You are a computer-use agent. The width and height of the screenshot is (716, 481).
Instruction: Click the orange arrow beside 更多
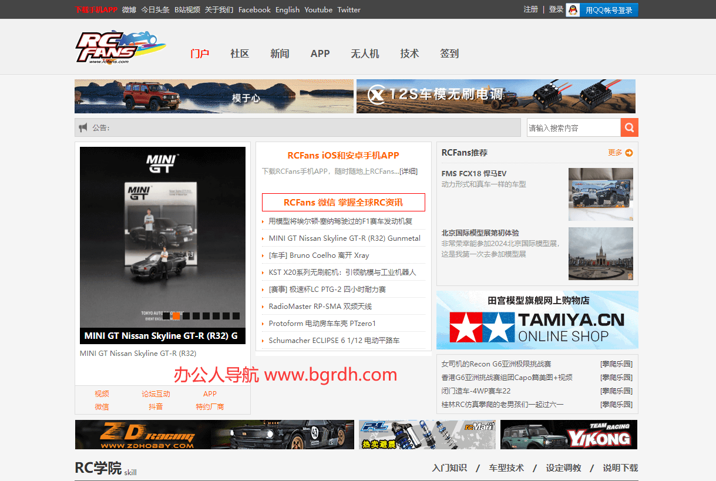click(x=630, y=152)
